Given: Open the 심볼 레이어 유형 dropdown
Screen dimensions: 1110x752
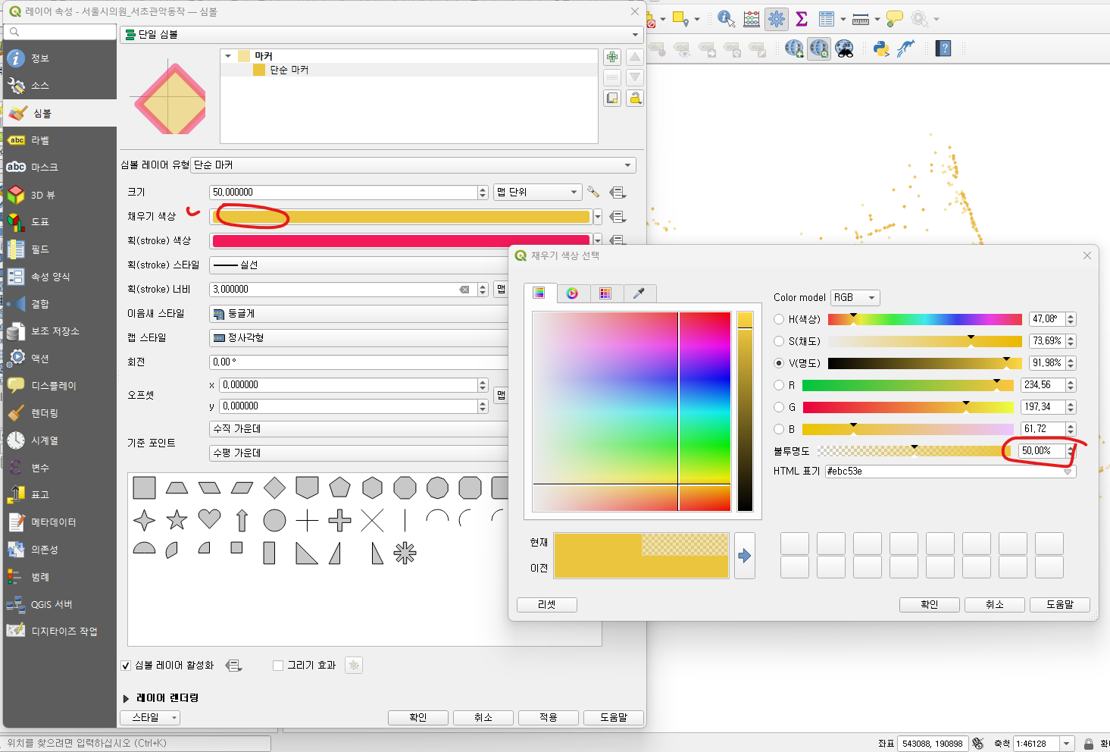Looking at the screenshot, I should (x=413, y=165).
